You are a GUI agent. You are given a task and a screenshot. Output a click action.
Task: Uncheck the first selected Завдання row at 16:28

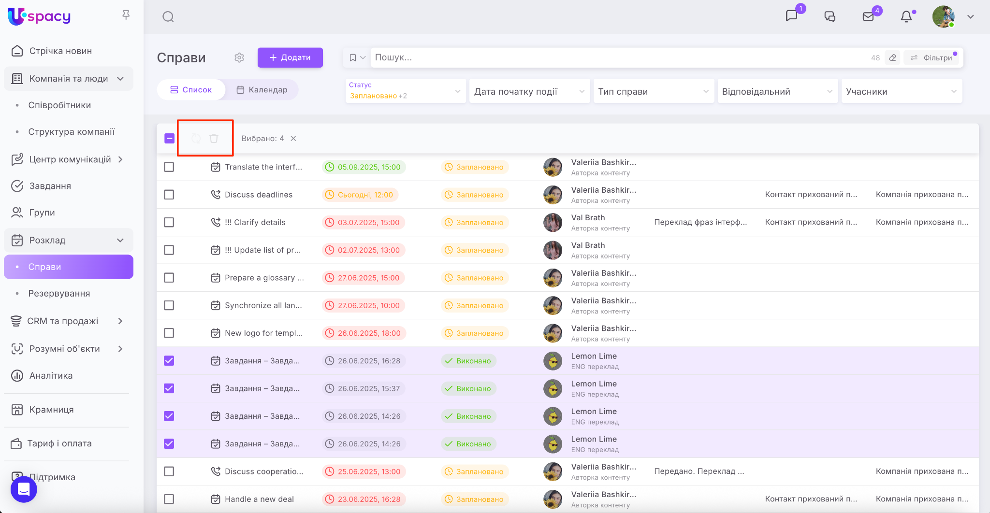(x=169, y=361)
